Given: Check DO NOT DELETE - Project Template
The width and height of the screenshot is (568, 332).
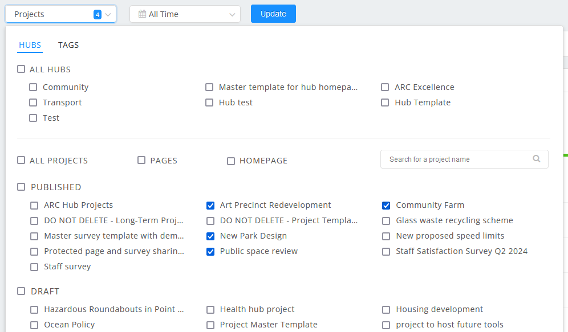Looking at the screenshot, I should pyautogui.click(x=210, y=221).
